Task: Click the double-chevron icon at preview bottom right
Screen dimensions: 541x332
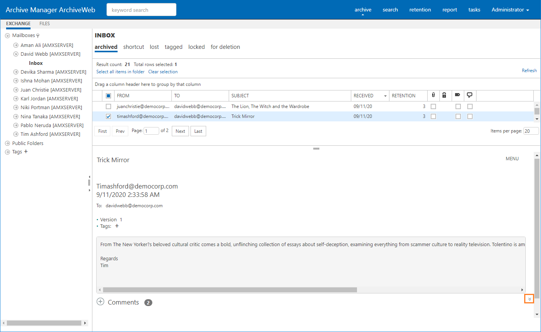Action: [x=529, y=299]
